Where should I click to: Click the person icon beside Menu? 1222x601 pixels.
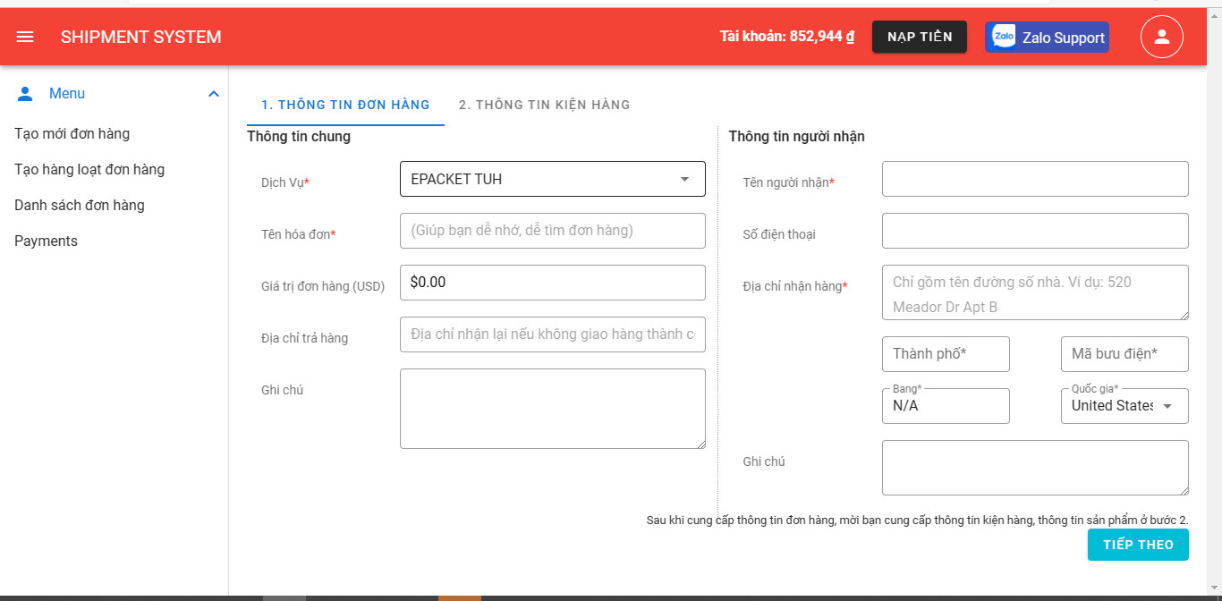click(x=25, y=94)
